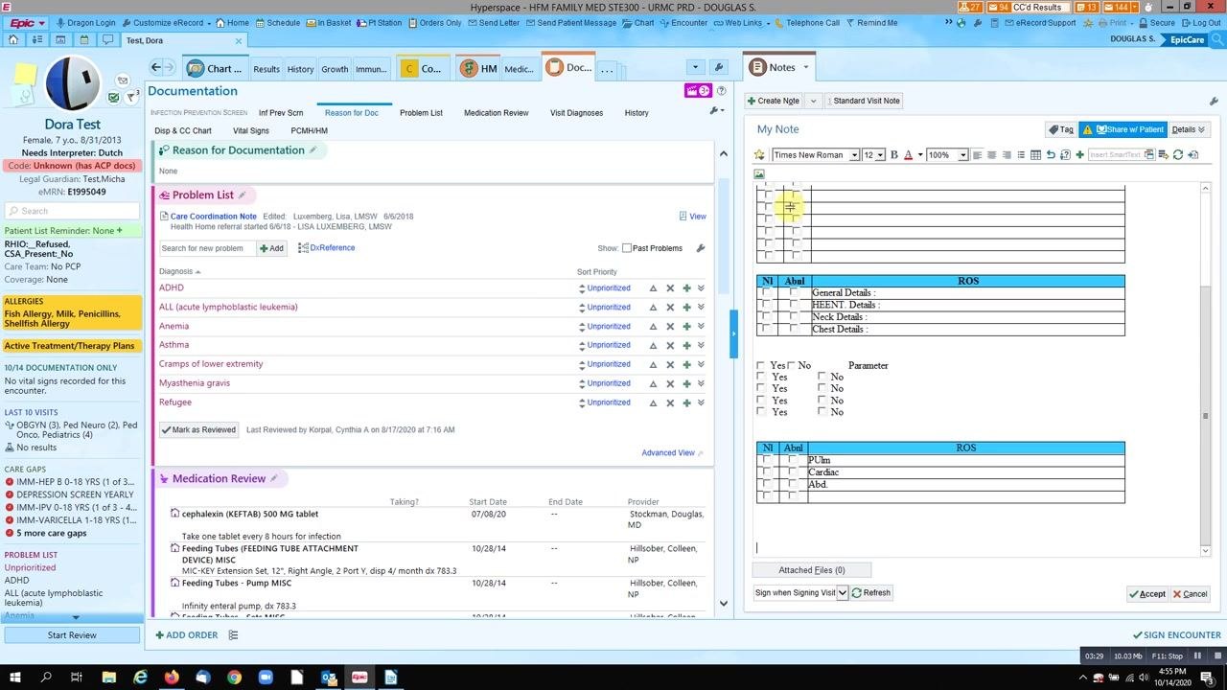The width and height of the screenshot is (1227, 690).
Task: Launch Chrome from the taskbar
Action: click(x=234, y=678)
